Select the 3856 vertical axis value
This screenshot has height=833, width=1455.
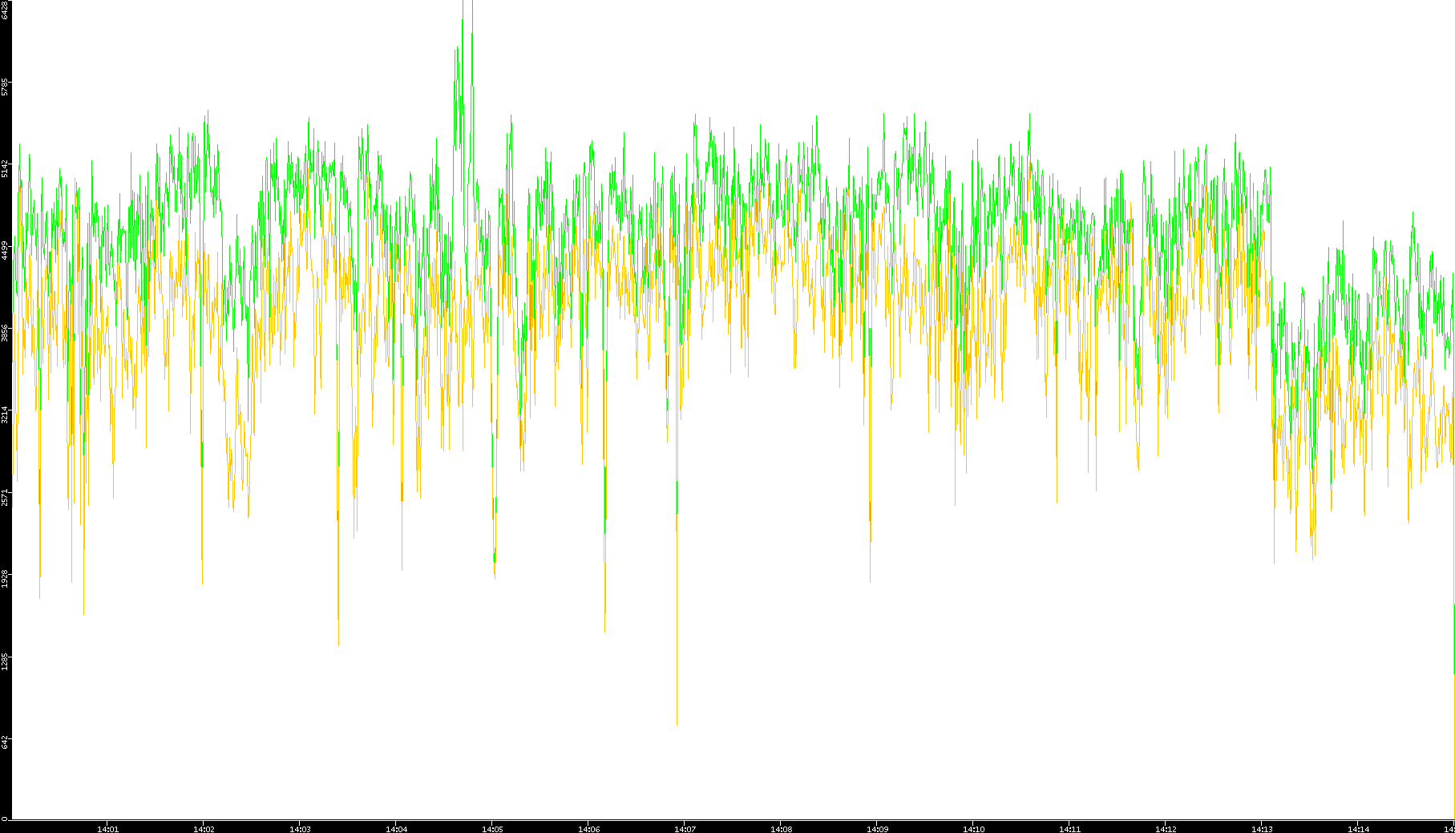coord(5,333)
